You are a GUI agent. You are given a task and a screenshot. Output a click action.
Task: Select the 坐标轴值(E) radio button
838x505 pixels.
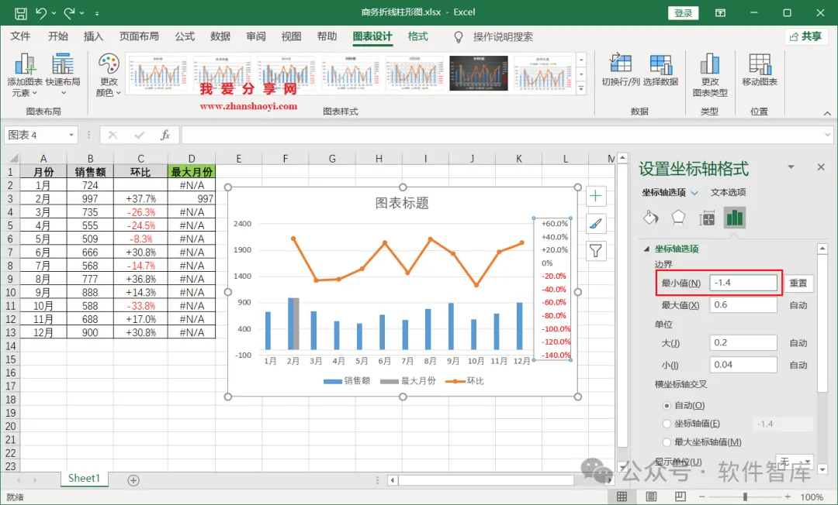(x=667, y=424)
